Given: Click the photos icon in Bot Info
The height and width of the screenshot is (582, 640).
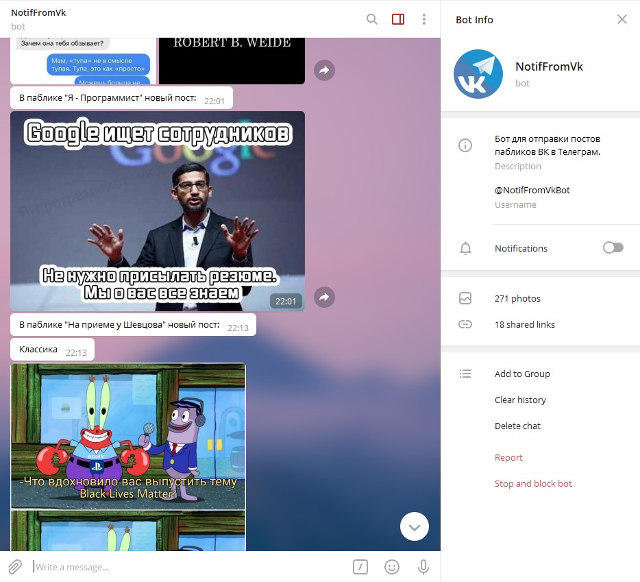Looking at the screenshot, I should tap(465, 298).
